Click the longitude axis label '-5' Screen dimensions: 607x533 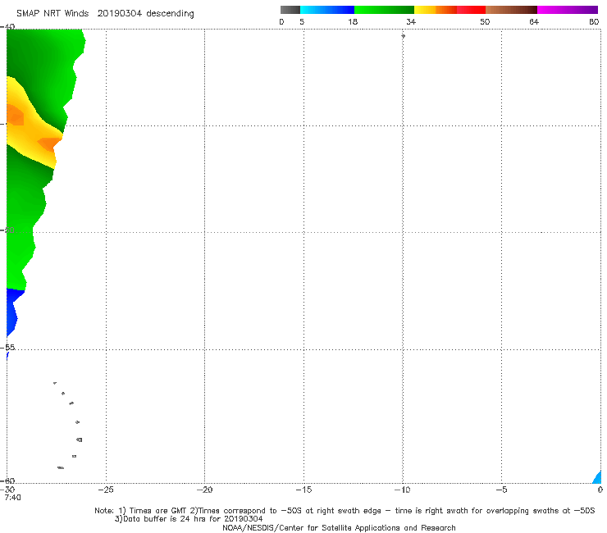click(501, 490)
